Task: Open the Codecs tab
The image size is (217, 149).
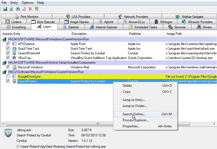Action: [14, 22]
